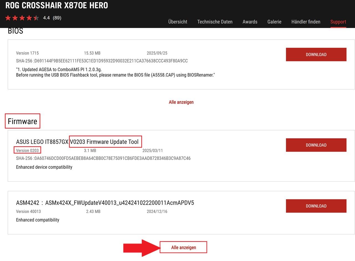
Task: Click the 2025/09/25 date
Action: point(157,53)
